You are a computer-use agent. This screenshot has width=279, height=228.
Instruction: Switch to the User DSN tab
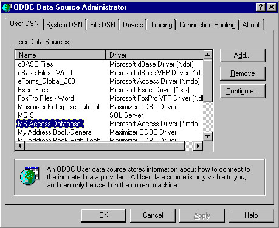pyautogui.click(x=24, y=24)
